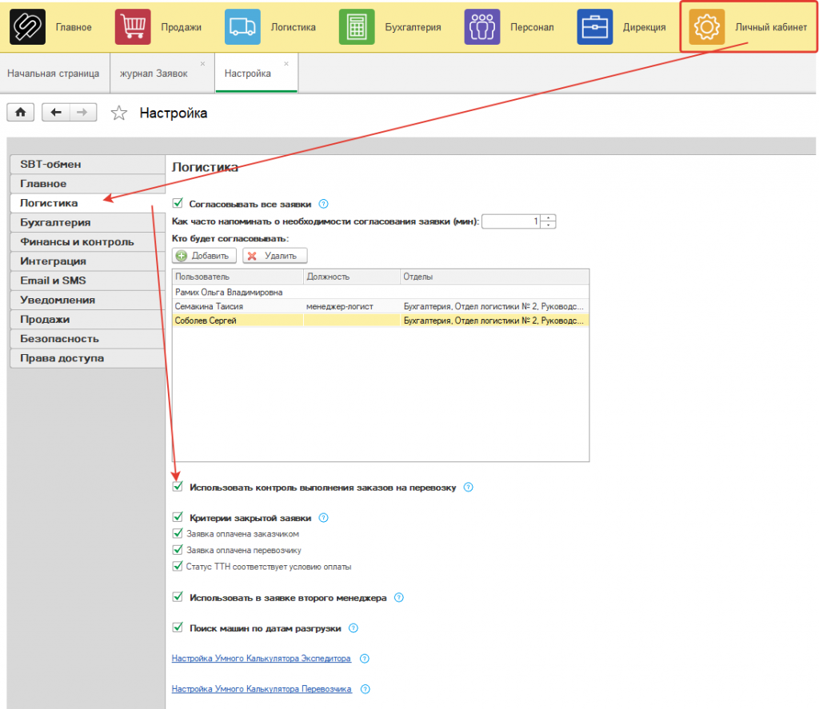Show help for Использовать контроль выполнения заказов
The image size is (819, 709).
point(469,487)
